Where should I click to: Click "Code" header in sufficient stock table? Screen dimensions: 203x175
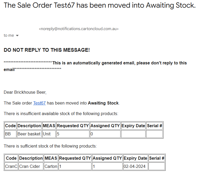coord(11,158)
